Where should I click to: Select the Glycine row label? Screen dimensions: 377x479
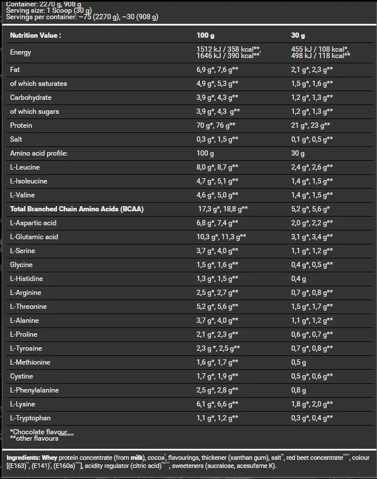click(x=21, y=265)
